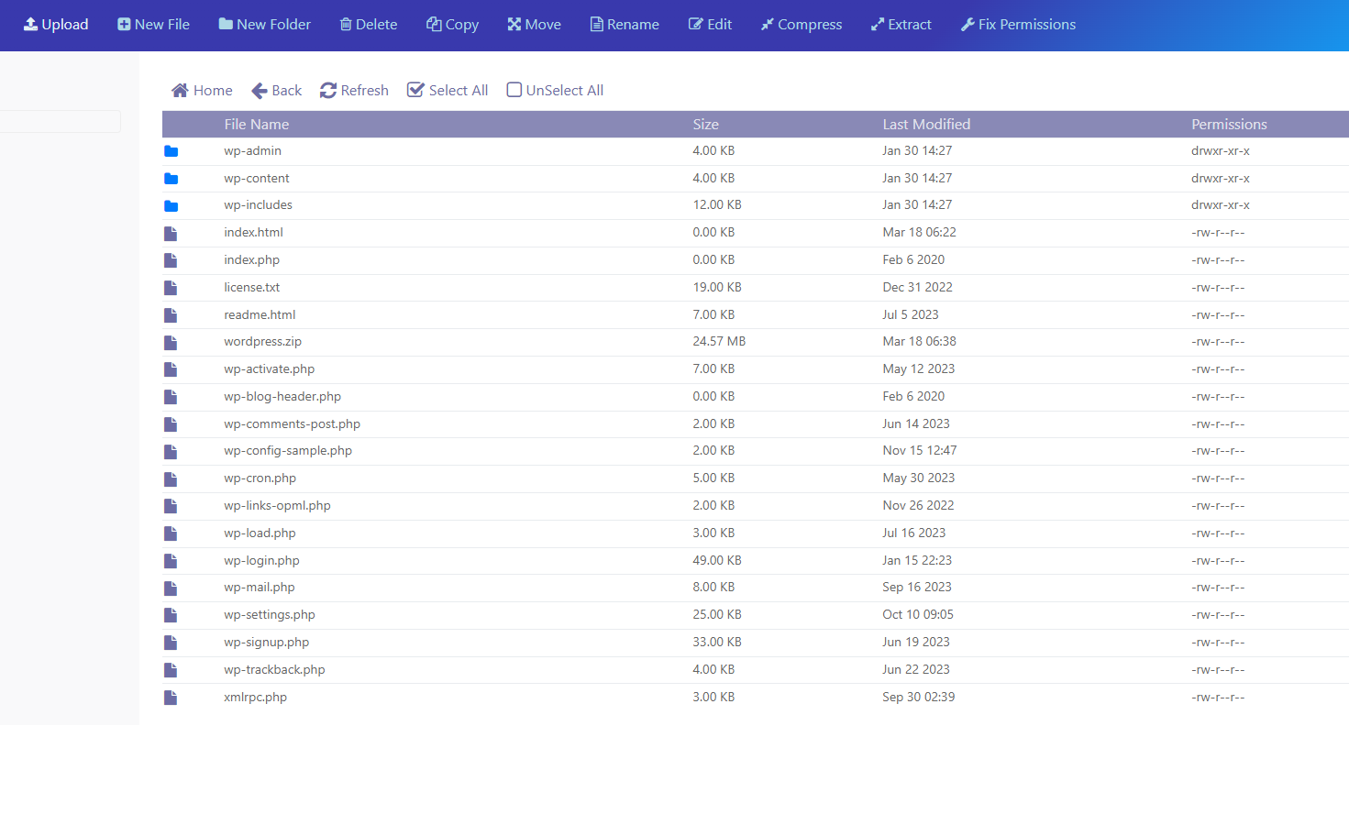Screen dimensions: 1349x814
Task: Click the Oct 10 09:05 date
Action: pyautogui.click(x=918, y=614)
